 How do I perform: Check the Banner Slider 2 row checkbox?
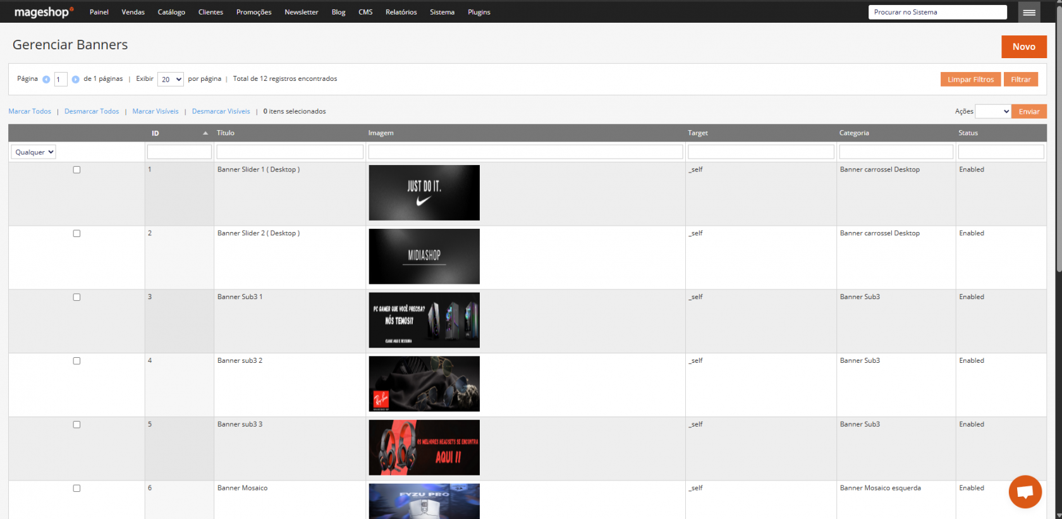[x=76, y=233]
